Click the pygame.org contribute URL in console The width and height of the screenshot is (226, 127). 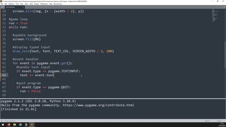[x=98, y=105]
